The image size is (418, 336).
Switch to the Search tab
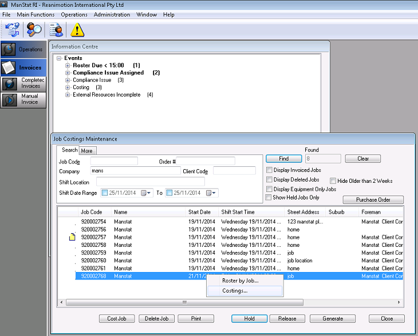[69, 150]
